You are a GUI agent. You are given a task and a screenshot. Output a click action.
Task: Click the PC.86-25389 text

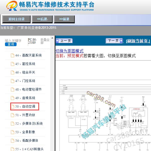(x=32, y=41)
